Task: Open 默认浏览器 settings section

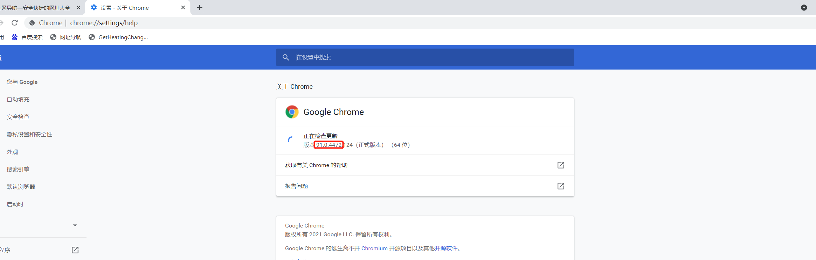Action: 21,187
